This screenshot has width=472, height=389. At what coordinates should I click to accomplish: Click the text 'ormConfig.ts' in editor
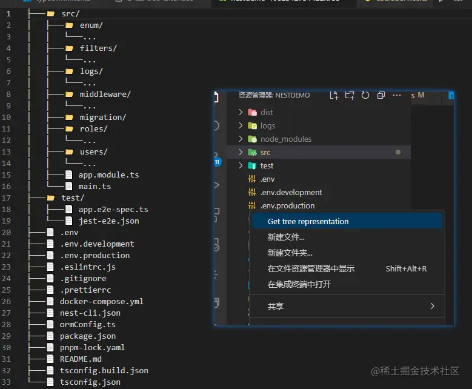[x=88, y=325]
